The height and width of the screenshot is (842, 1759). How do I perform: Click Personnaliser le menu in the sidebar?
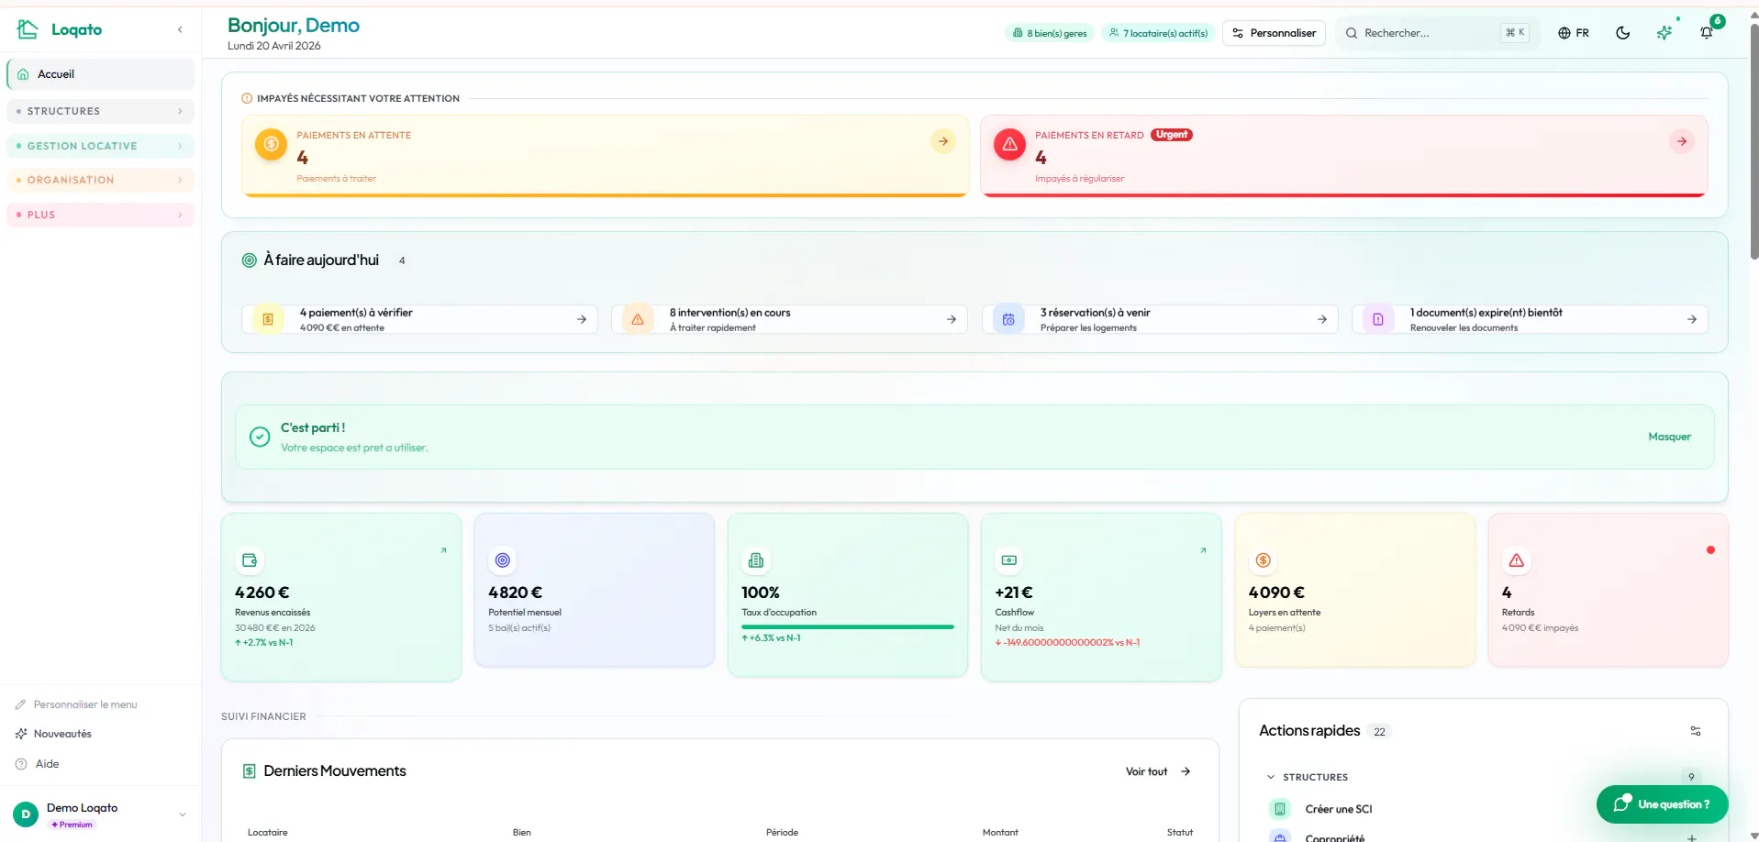pos(76,704)
